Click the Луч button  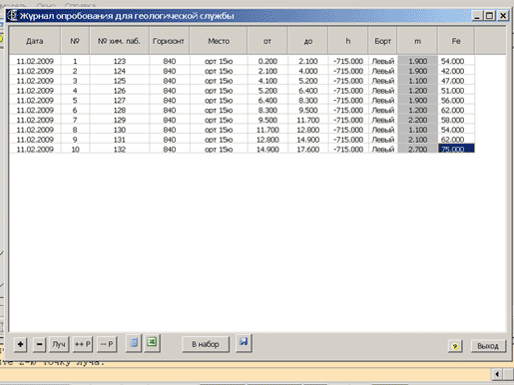(59, 344)
